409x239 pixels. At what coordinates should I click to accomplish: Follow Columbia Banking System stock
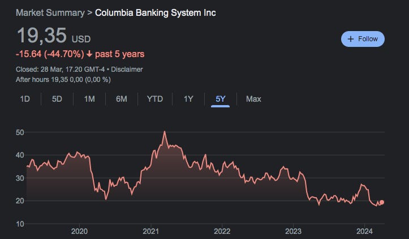tap(363, 39)
